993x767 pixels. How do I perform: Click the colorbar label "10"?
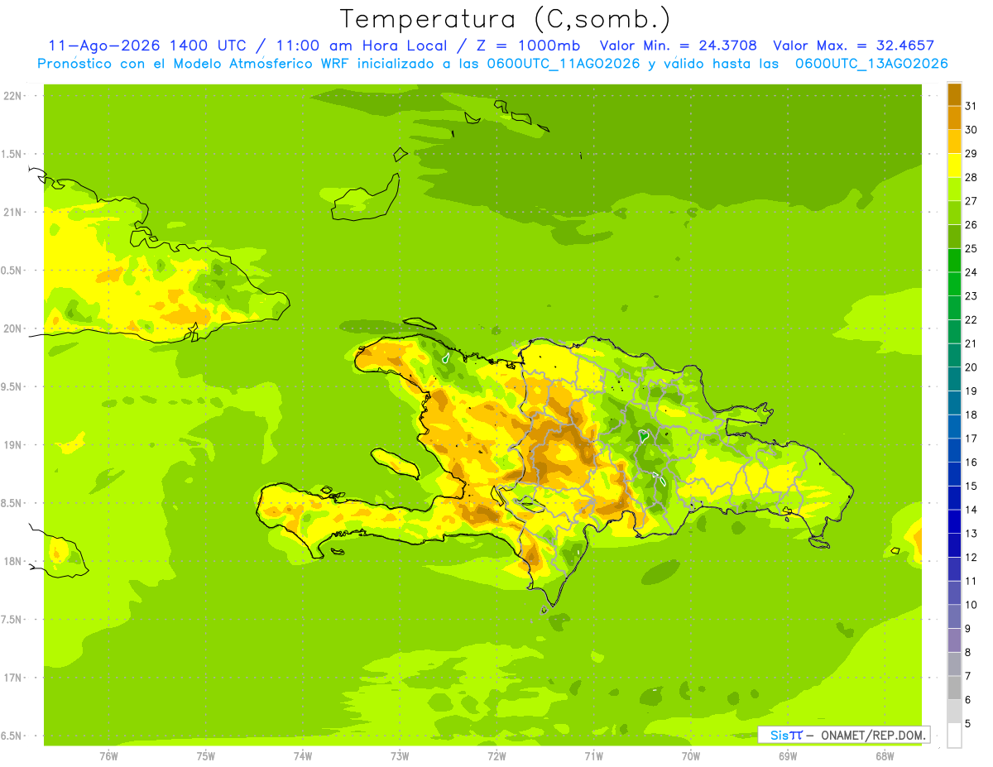click(971, 605)
